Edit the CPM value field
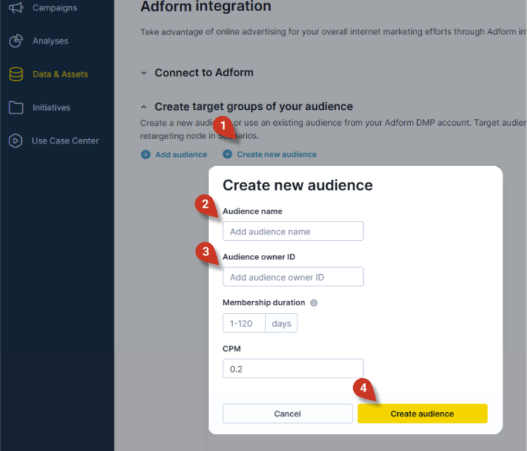Screen dimensions: 527x451 coord(293,369)
